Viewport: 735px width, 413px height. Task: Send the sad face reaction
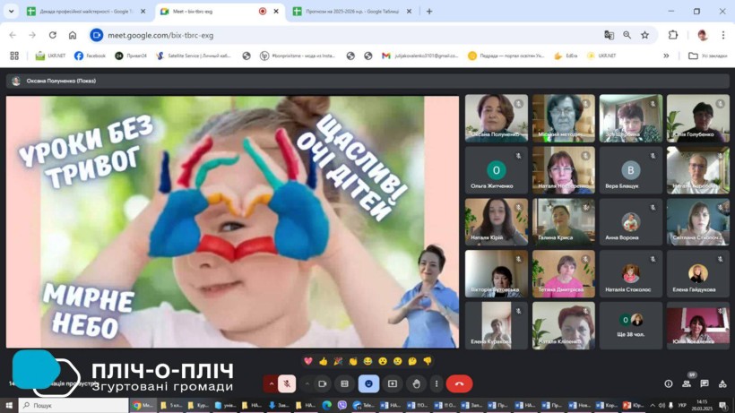point(397,361)
